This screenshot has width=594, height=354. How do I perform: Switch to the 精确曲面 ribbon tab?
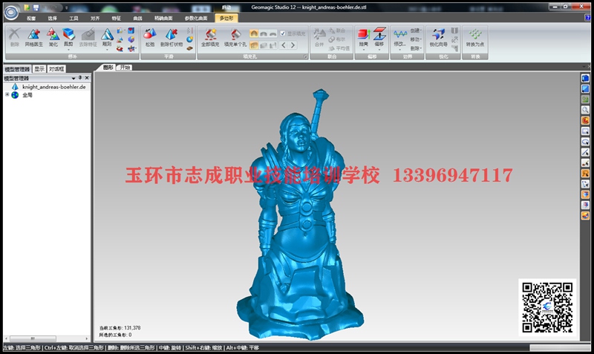click(163, 18)
